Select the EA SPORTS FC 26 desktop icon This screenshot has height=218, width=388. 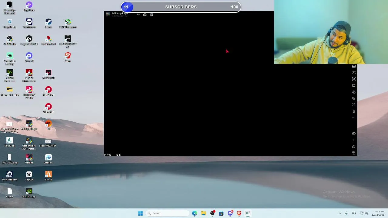tap(68, 42)
